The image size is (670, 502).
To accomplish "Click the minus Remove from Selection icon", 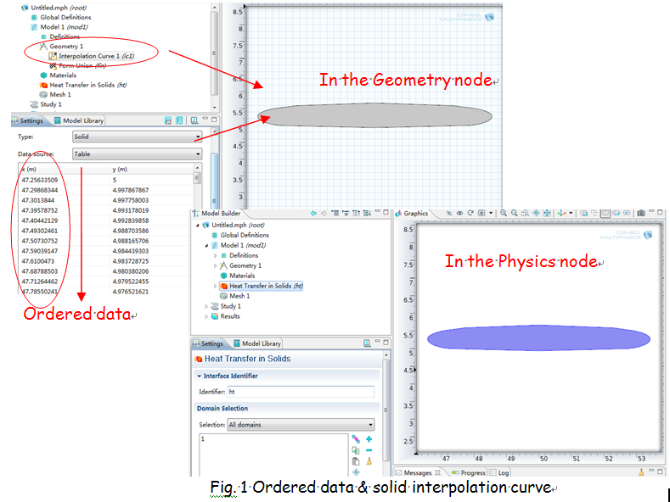I will point(369,450).
